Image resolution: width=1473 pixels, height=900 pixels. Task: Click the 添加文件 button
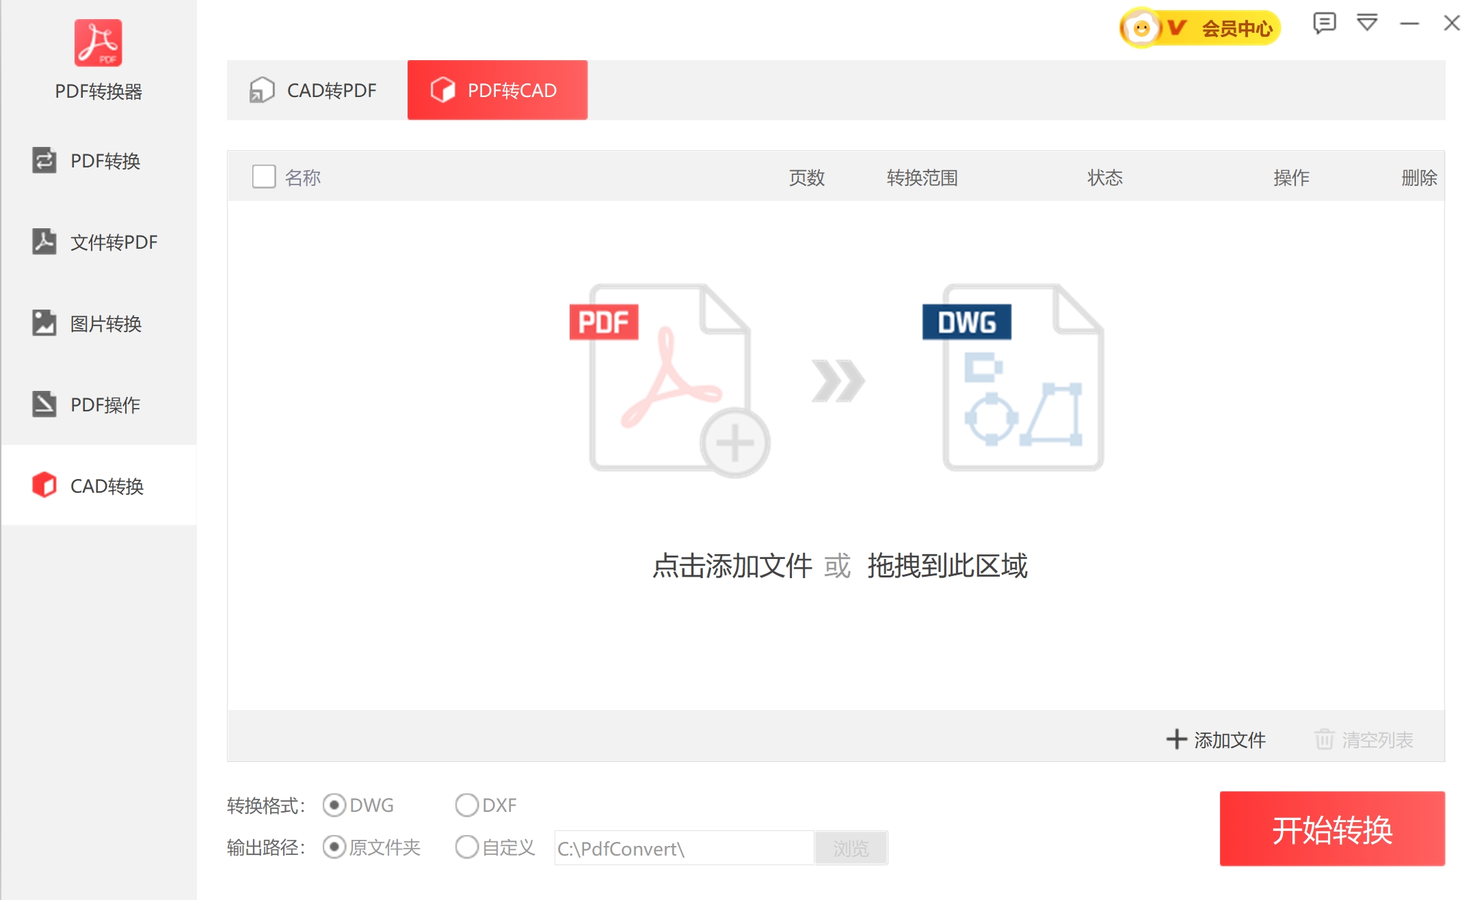click(1216, 739)
